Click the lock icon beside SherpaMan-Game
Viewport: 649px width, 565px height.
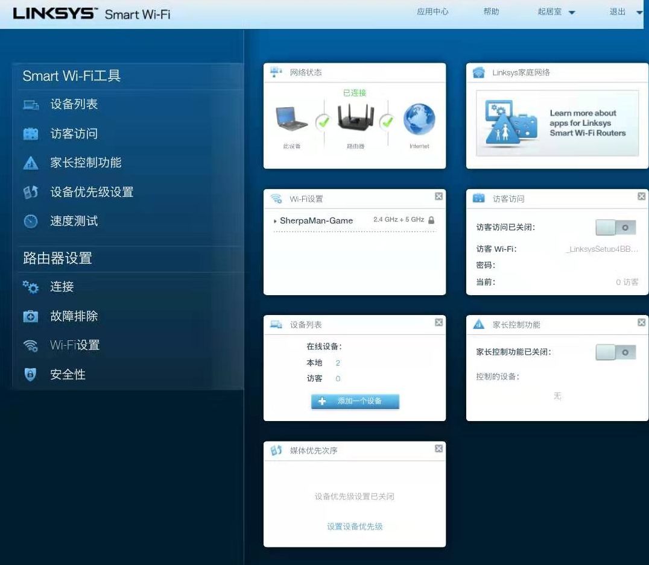click(x=431, y=220)
